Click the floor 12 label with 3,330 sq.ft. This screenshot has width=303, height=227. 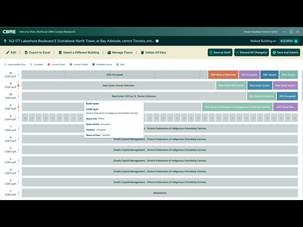11,75
